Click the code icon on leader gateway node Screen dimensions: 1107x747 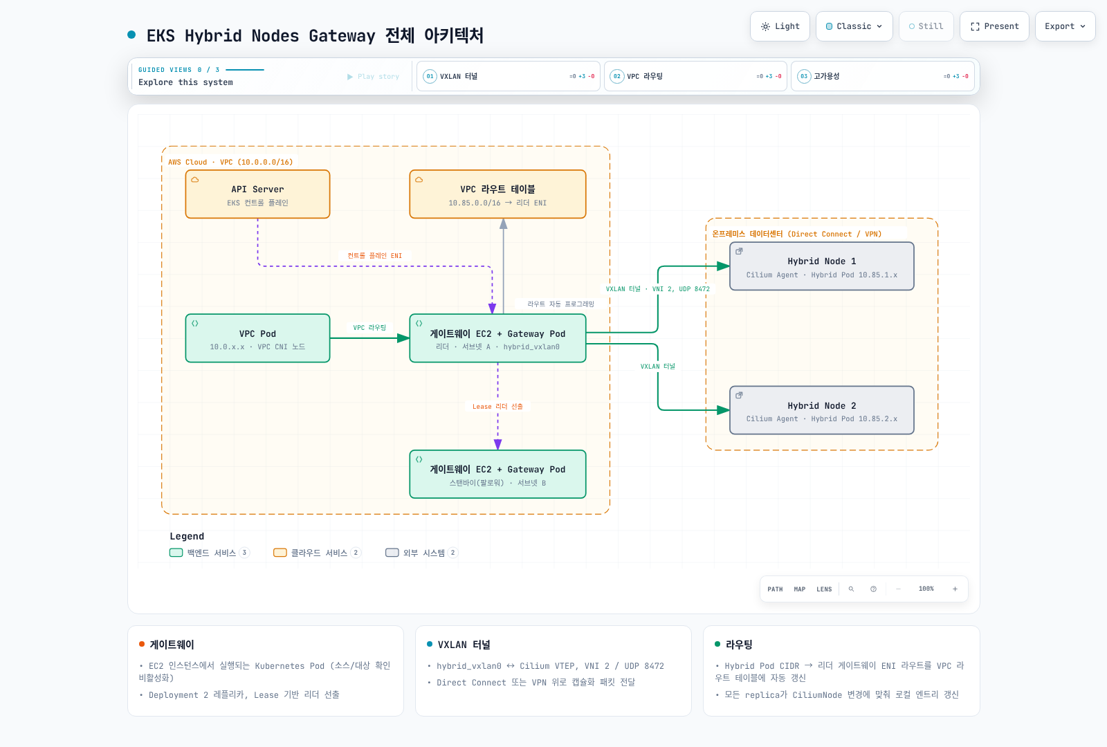click(x=419, y=323)
